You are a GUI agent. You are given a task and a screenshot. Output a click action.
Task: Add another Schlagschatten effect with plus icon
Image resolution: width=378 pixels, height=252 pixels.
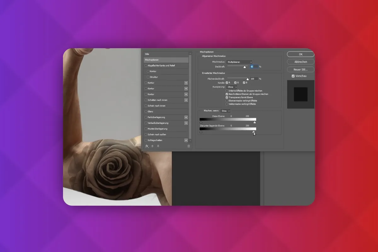coord(186,140)
